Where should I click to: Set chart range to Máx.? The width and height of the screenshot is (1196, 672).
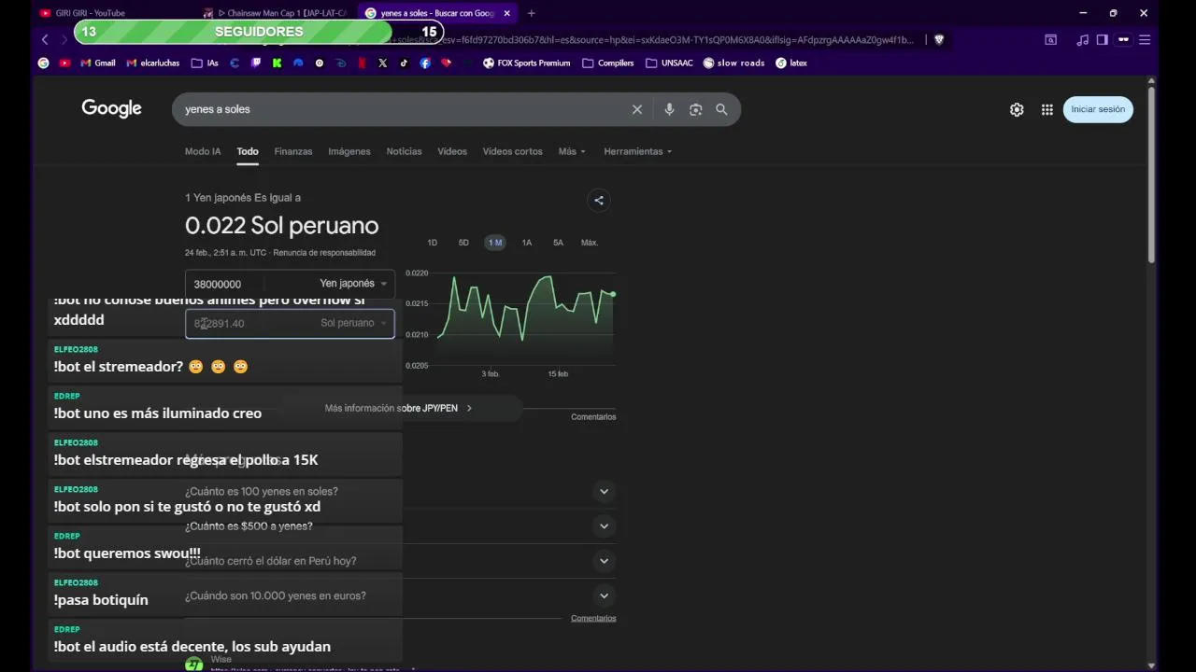click(590, 243)
